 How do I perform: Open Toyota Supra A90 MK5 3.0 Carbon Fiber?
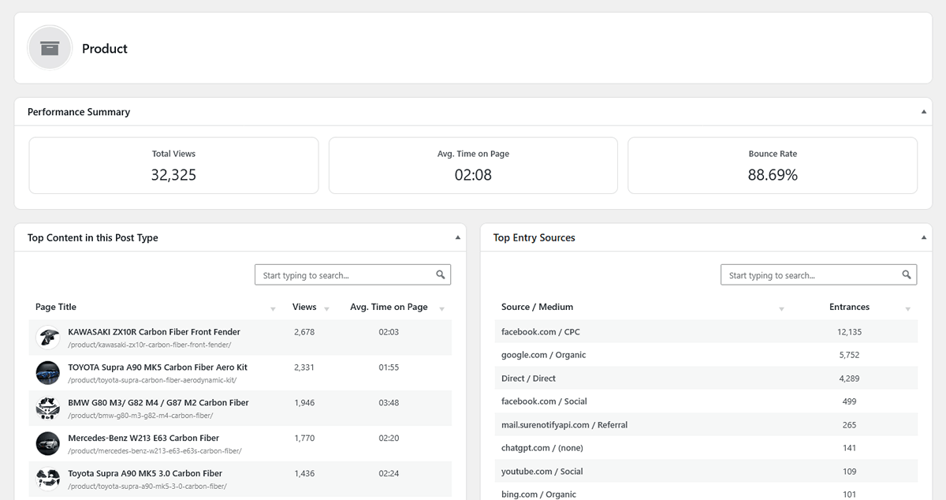coord(145,473)
